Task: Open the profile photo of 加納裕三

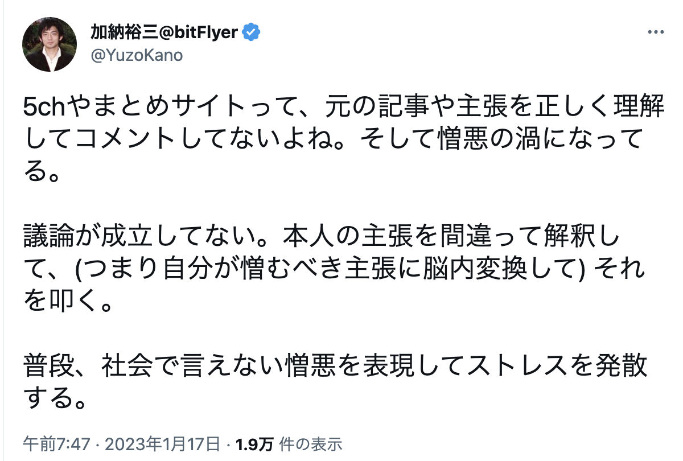Action: point(50,44)
